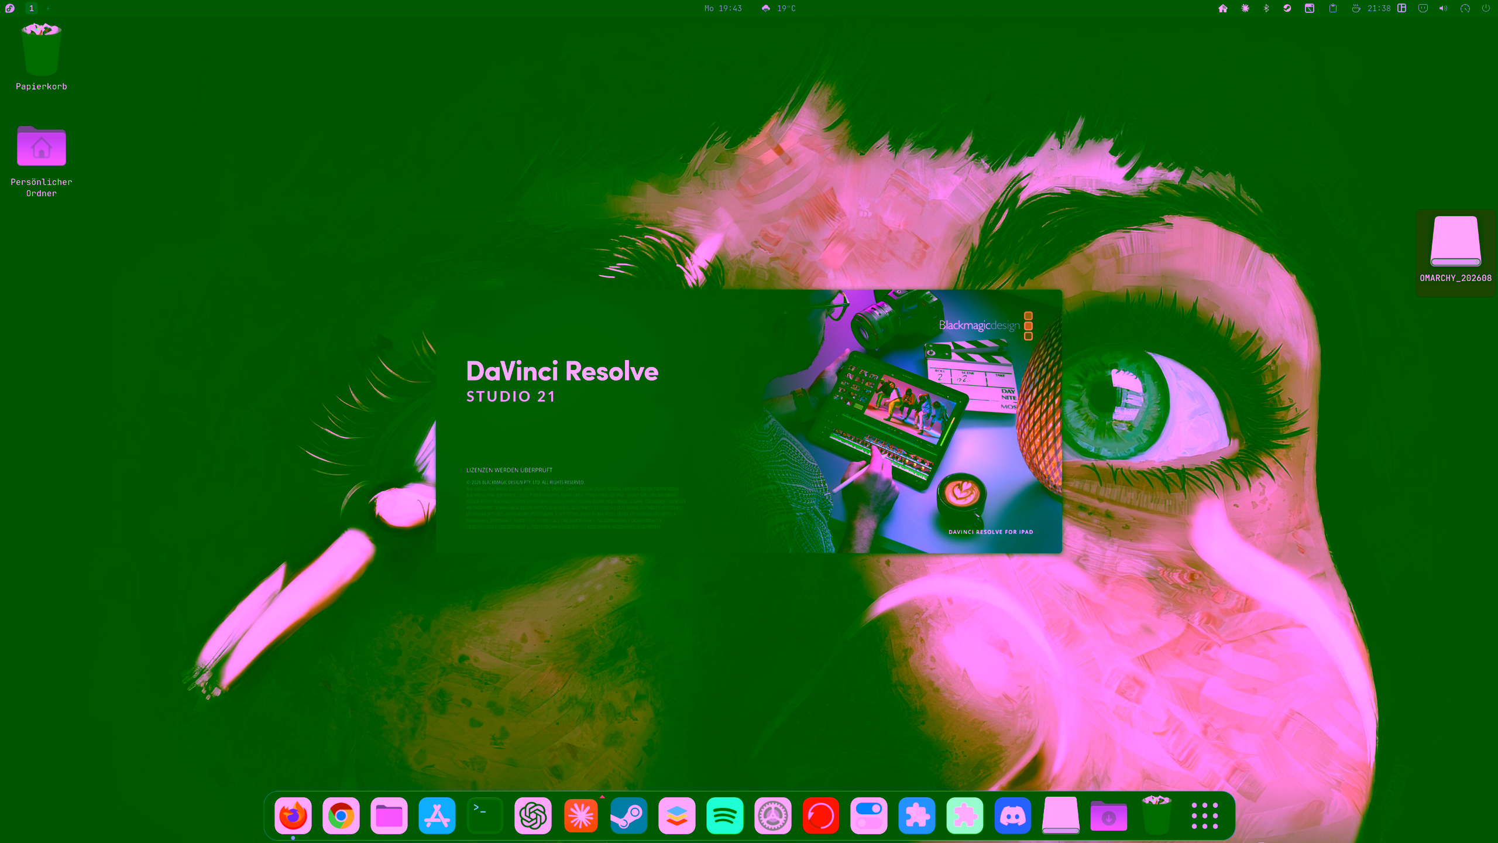
Task: Select workspace 1 in the top bar
Action: (32, 8)
